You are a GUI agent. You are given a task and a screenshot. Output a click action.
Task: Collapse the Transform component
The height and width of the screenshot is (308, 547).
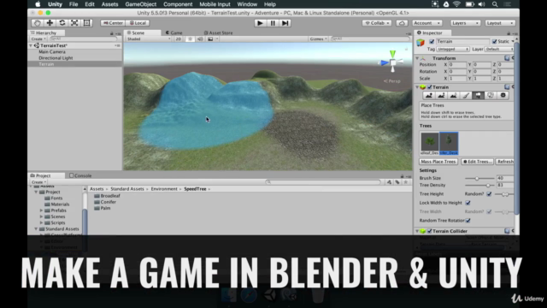(x=417, y=58)
